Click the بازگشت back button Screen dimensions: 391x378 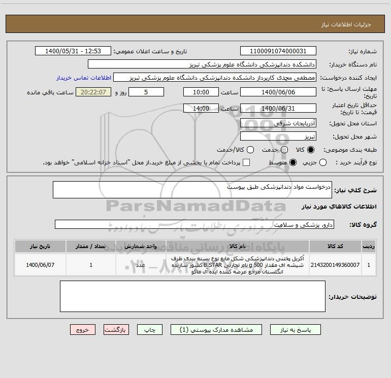[x=116, y=330]
